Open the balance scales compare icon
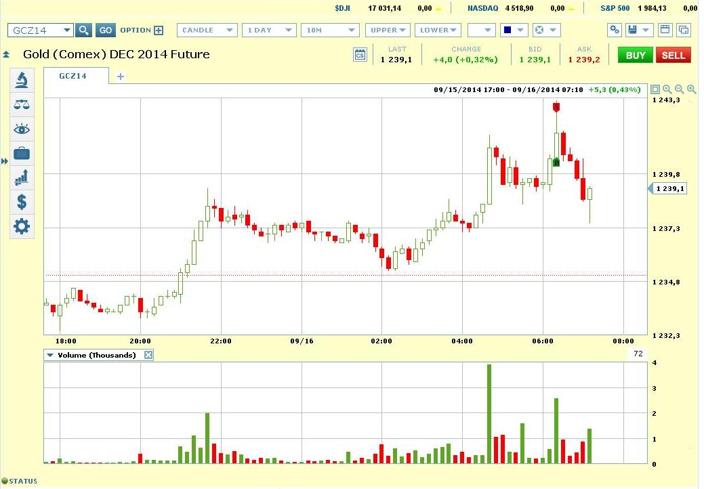704x489 pixels. coord(22,104)
